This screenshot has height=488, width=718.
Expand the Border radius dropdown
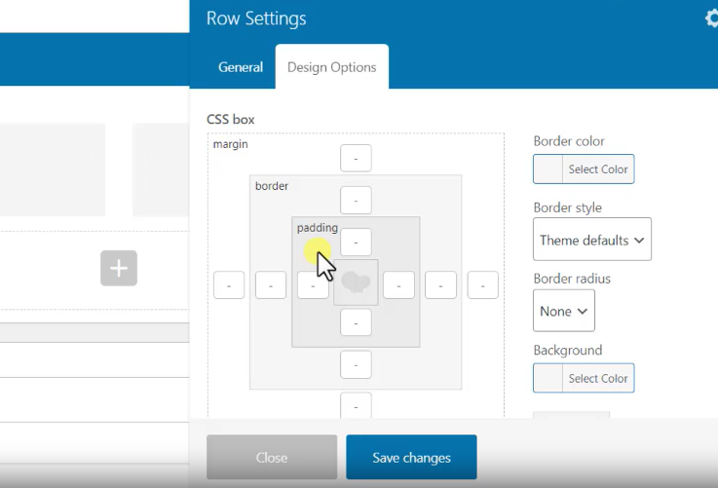coord(564,311)
